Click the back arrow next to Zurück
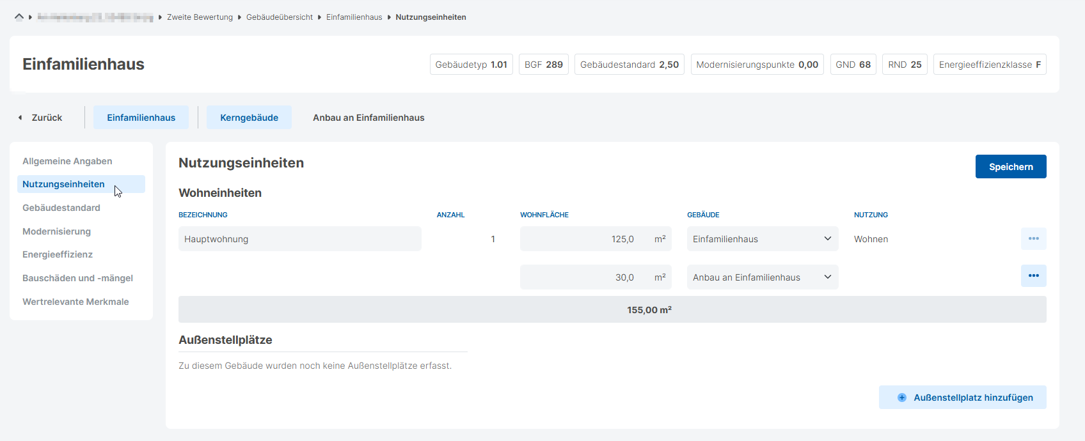1085x441 pixels. 20,118
